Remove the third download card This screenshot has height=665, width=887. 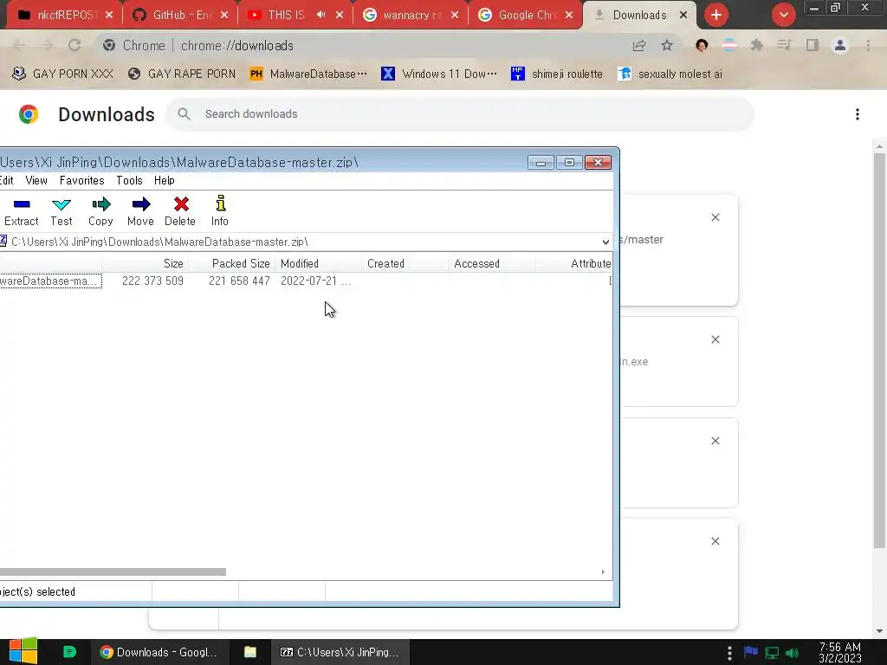point(715,441)
